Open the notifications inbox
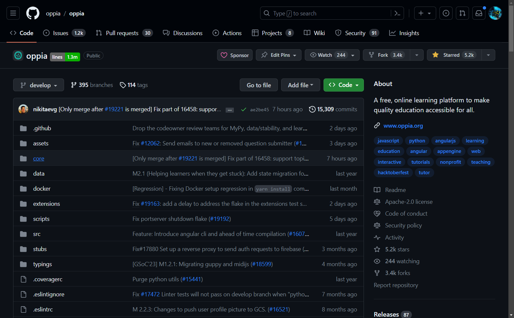 click(479, 13)
